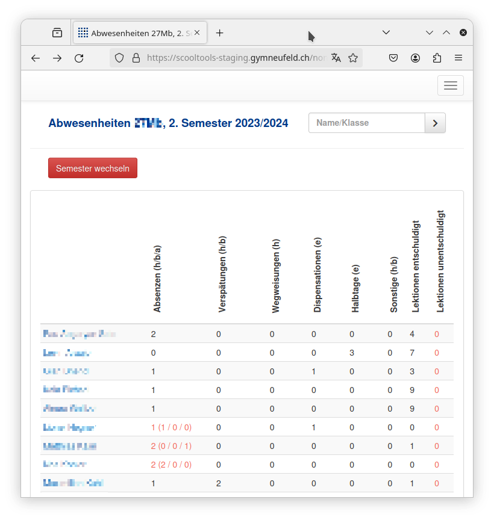Open the first student name link

tap(79, 334)
